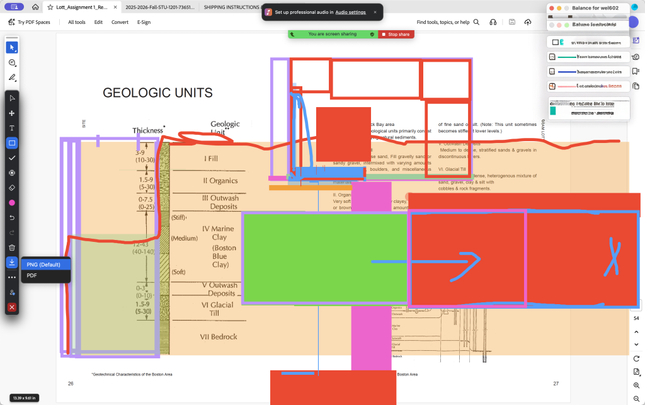Click the Find tools search magnifier
The image size is (645, 405).
(x=476, y=22)
